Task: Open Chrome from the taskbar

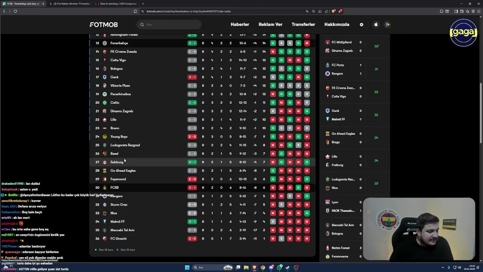Action: pyautogui.click(x=263, y=267)
